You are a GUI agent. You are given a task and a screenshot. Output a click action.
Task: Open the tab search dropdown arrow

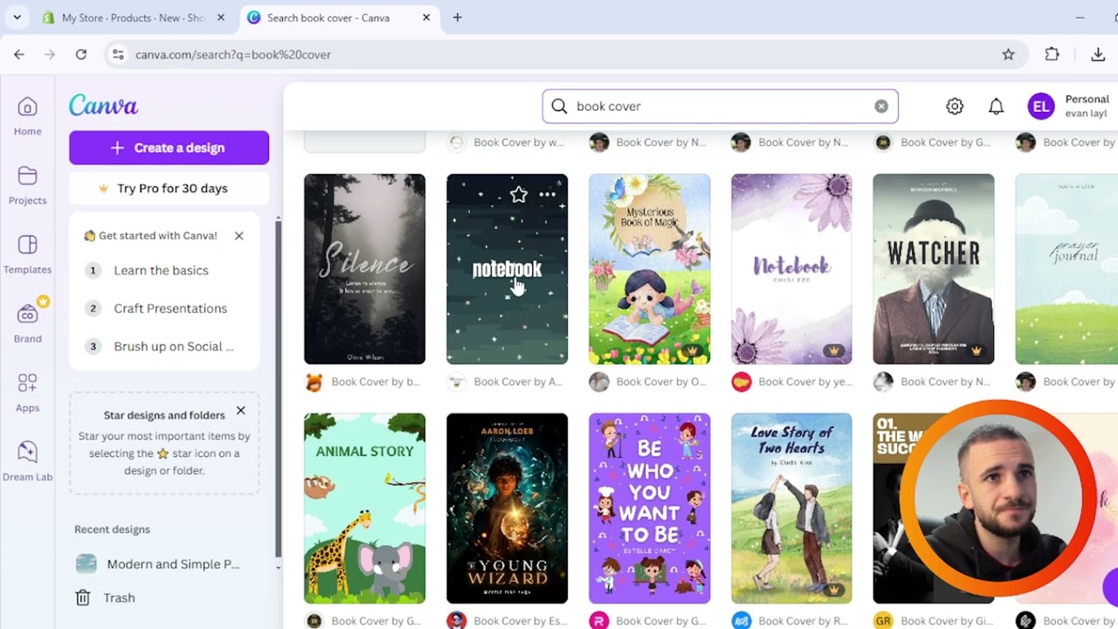click(17, 17)
